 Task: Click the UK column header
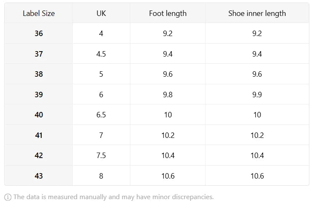pyautogui.click(x=101, y=13)
